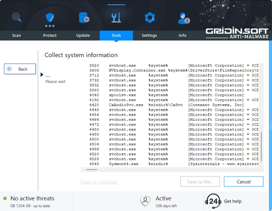Click the vertical scrollbar in the log
Image resolution: width=272 pixels, height=211 pixels.
click(x=261, y=147)
